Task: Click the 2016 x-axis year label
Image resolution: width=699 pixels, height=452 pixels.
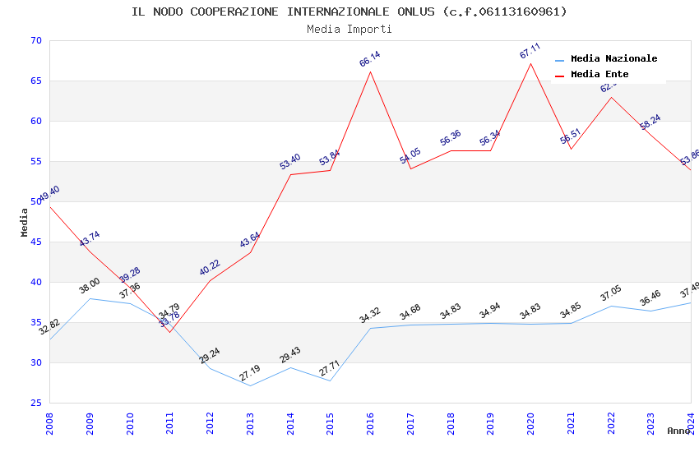Action: point(370,423)
